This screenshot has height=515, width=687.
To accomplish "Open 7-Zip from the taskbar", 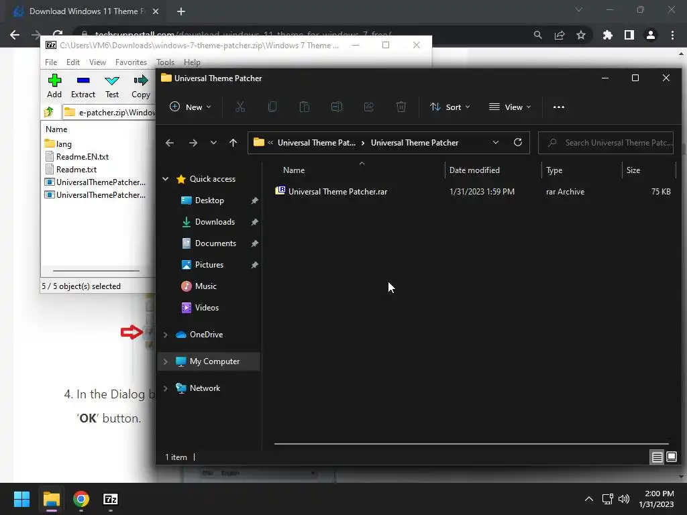I will click(x=111, y=499).
